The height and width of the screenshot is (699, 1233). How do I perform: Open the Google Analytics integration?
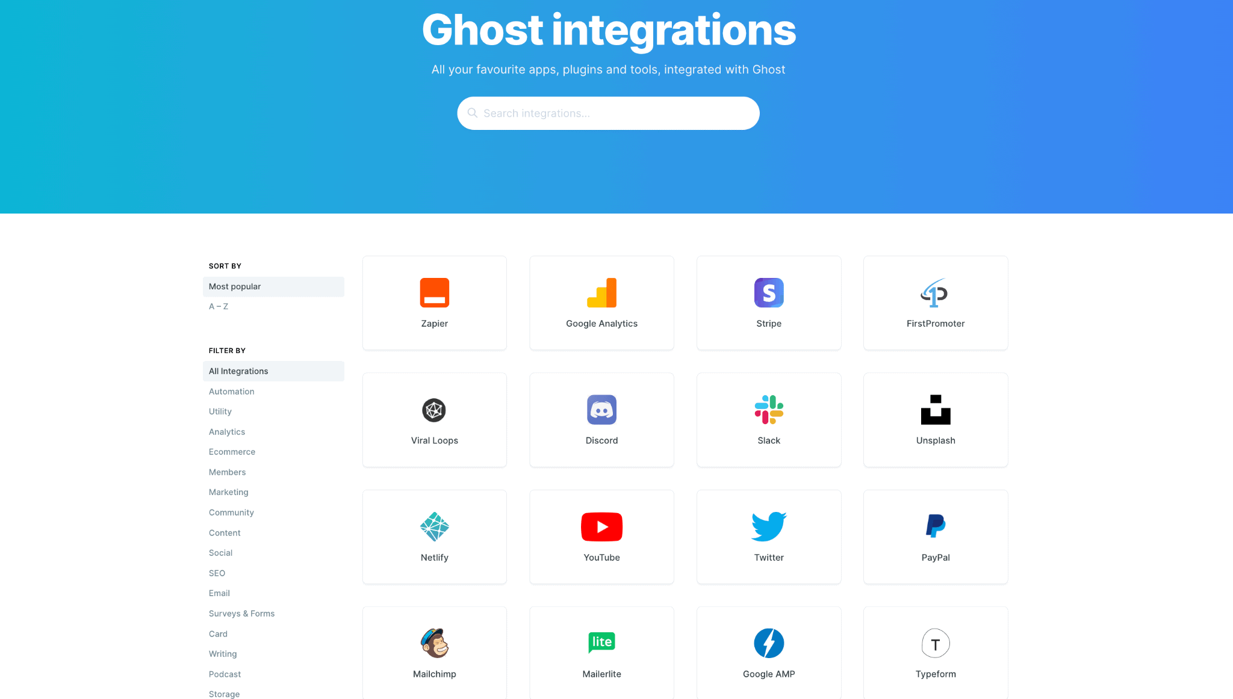click(x=602, y=302)
